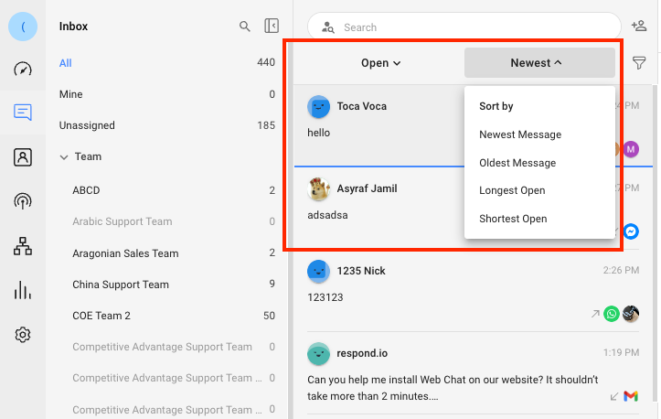
Task: Open the Reports bar chart icon
Action: [x=23, y=290]
